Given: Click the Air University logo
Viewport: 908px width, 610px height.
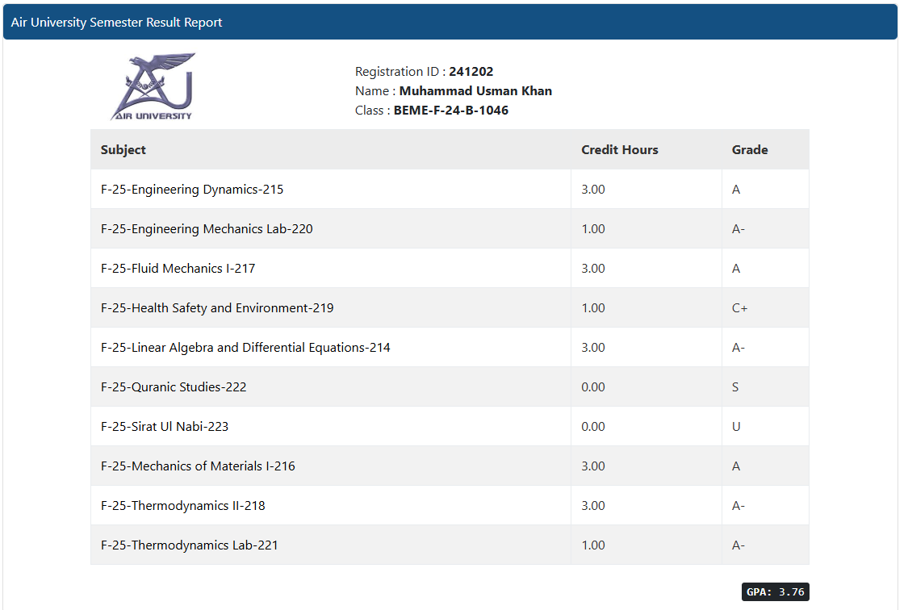Looking at the screenshot, I should click(x=153, y=86).
